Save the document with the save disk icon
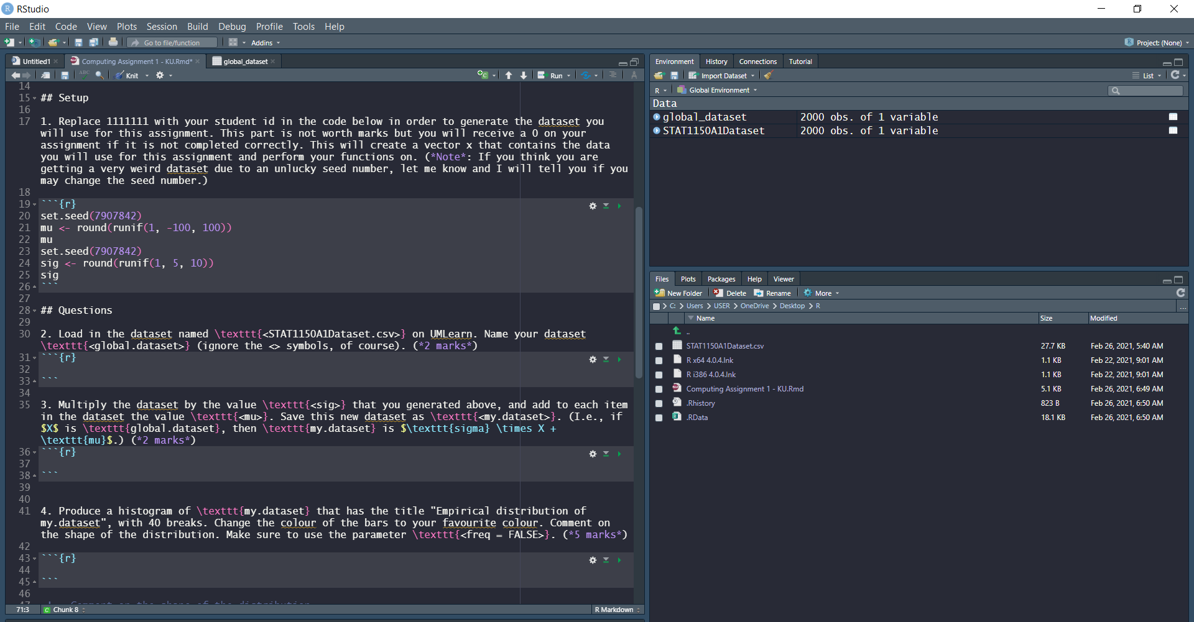The height and width of the screenshot is (622, 1194). [x=65, y=75]
